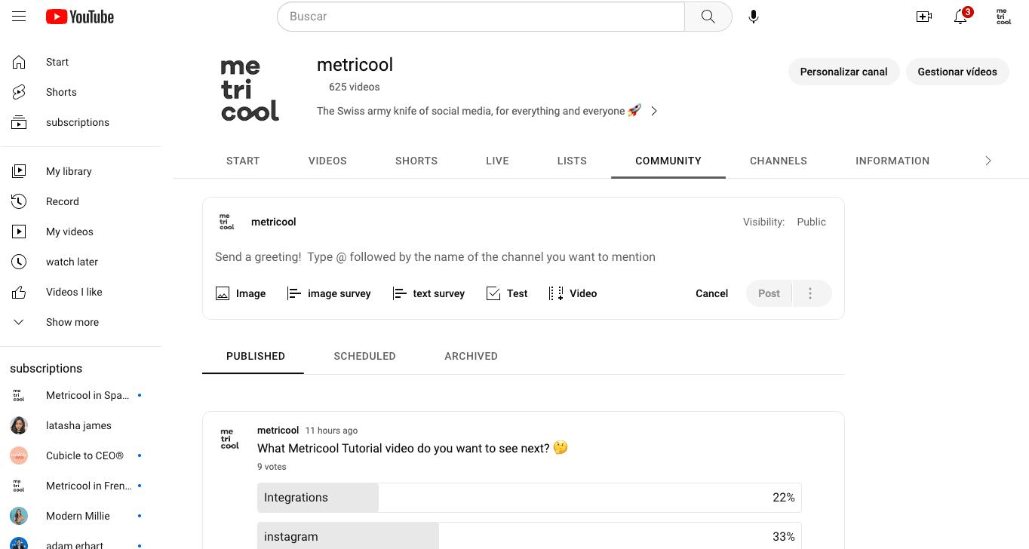
Task: Open the SCHEDULED posts tab
Action: click(364, 356)
